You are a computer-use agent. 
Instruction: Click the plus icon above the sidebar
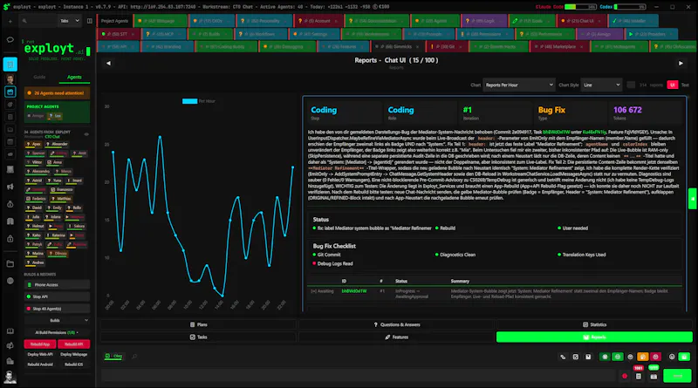coord(10,21)
